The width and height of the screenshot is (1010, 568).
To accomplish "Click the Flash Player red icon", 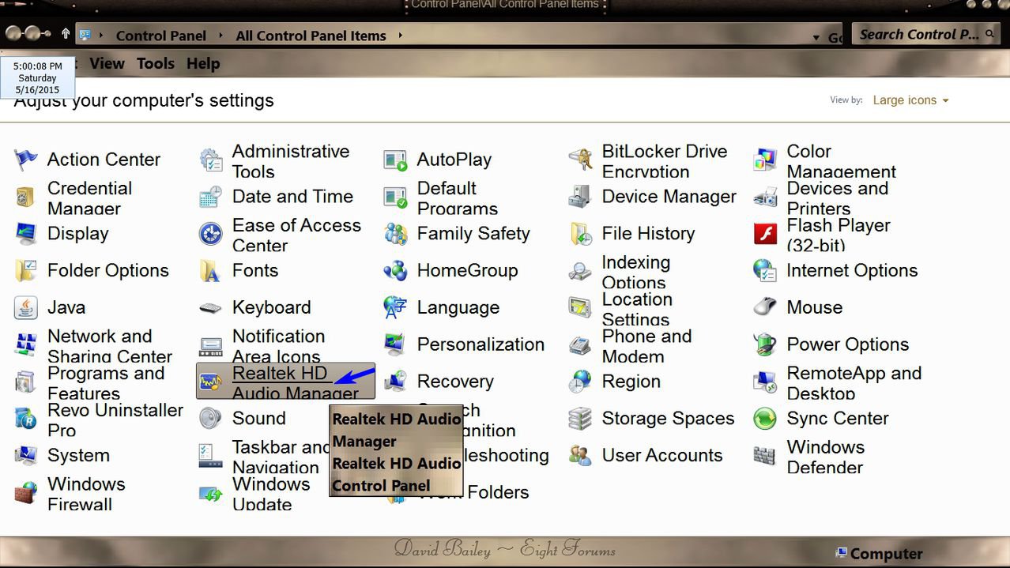I will click(x=766, y=234).
